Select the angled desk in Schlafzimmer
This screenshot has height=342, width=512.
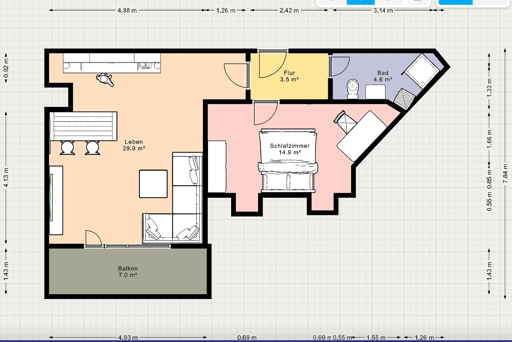point(362,136)
